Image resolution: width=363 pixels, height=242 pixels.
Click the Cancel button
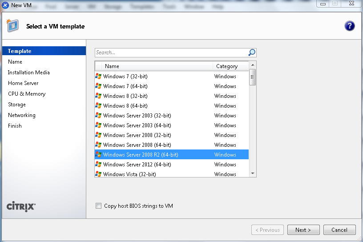coord(339,230)
